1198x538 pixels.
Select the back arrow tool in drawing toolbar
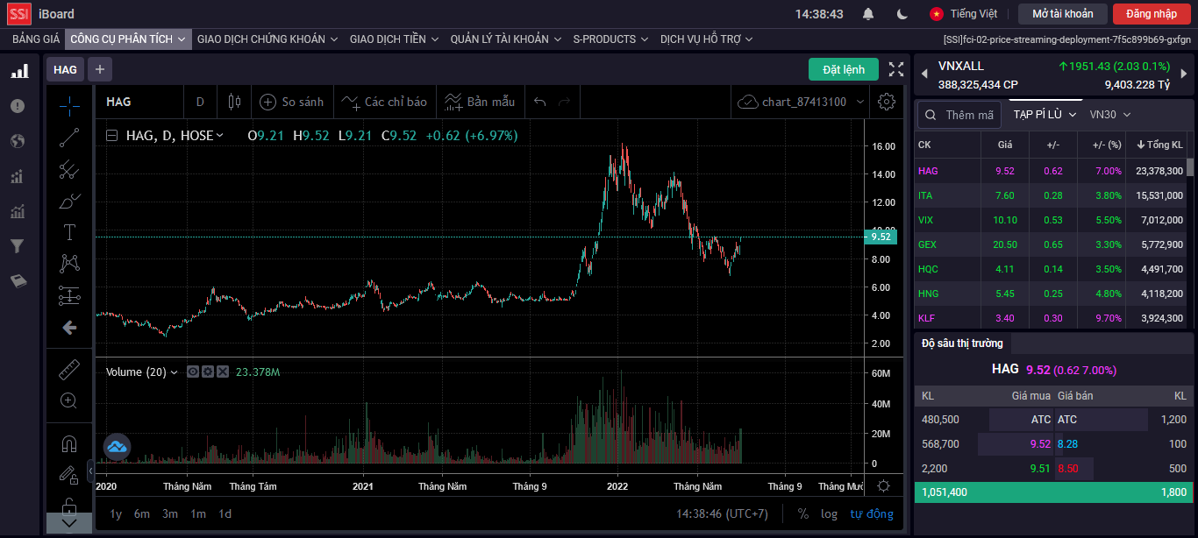[x=69, y=328]
